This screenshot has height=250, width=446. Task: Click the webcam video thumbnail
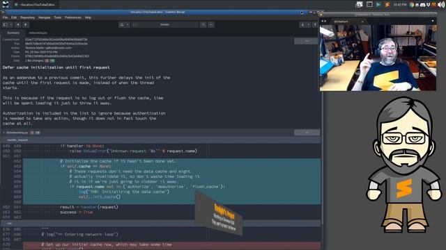click(378, 58)
